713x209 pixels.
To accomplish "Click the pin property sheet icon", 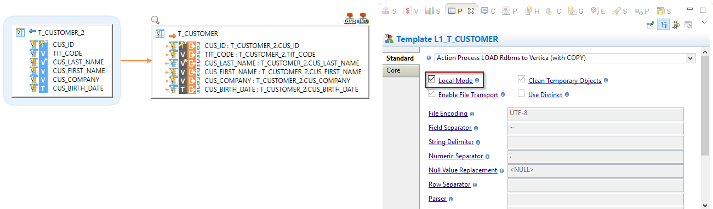I will tap(651, 24).
